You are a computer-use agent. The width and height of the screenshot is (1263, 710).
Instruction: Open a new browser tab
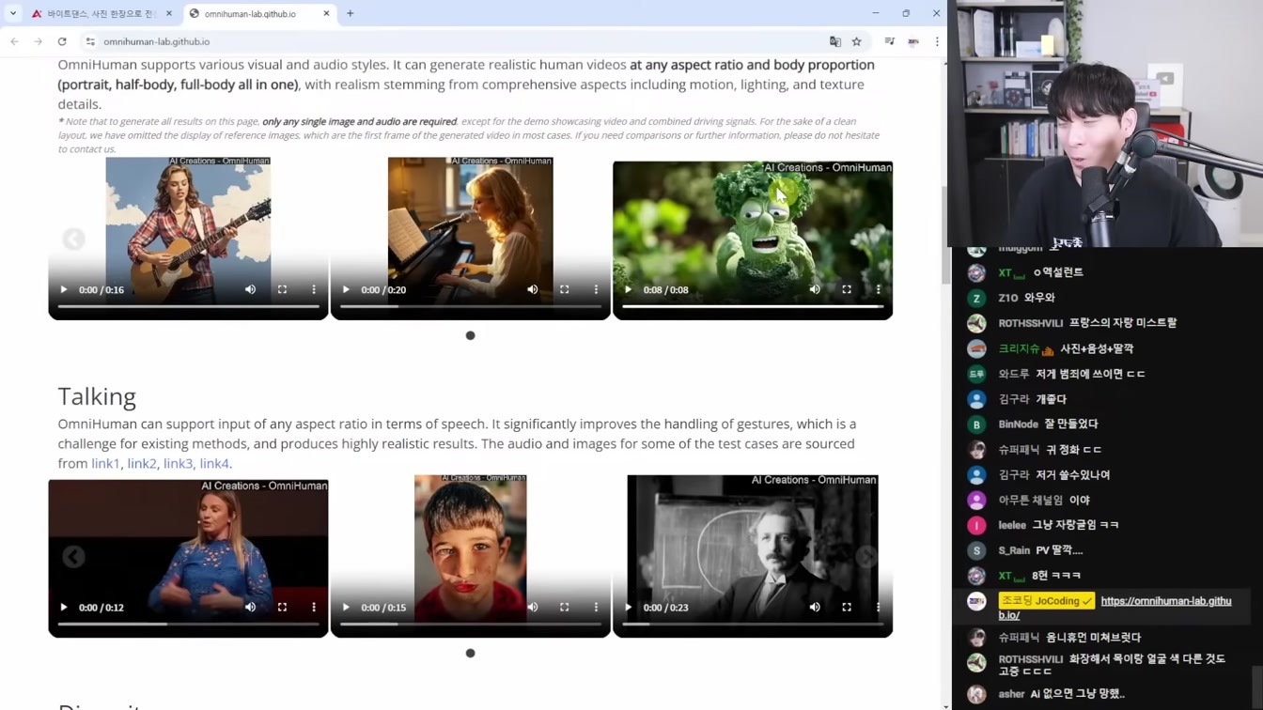pos(351,13)
